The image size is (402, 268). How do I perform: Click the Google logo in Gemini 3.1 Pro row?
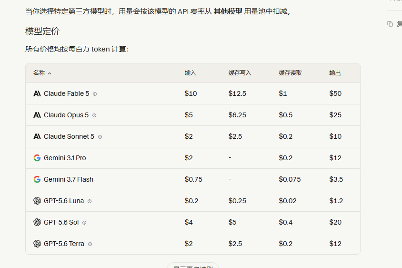37,158
